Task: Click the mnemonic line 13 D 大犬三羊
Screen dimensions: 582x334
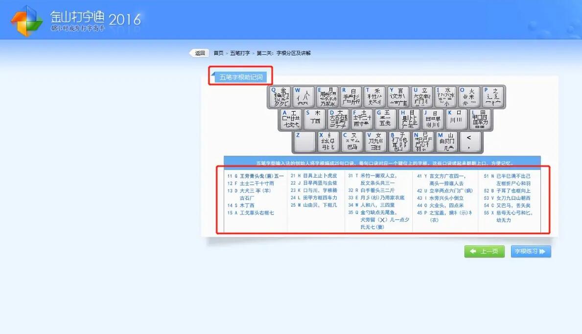Action: coord(249,191)
